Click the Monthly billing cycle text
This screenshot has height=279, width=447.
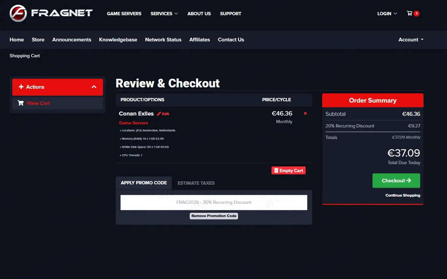284,121
